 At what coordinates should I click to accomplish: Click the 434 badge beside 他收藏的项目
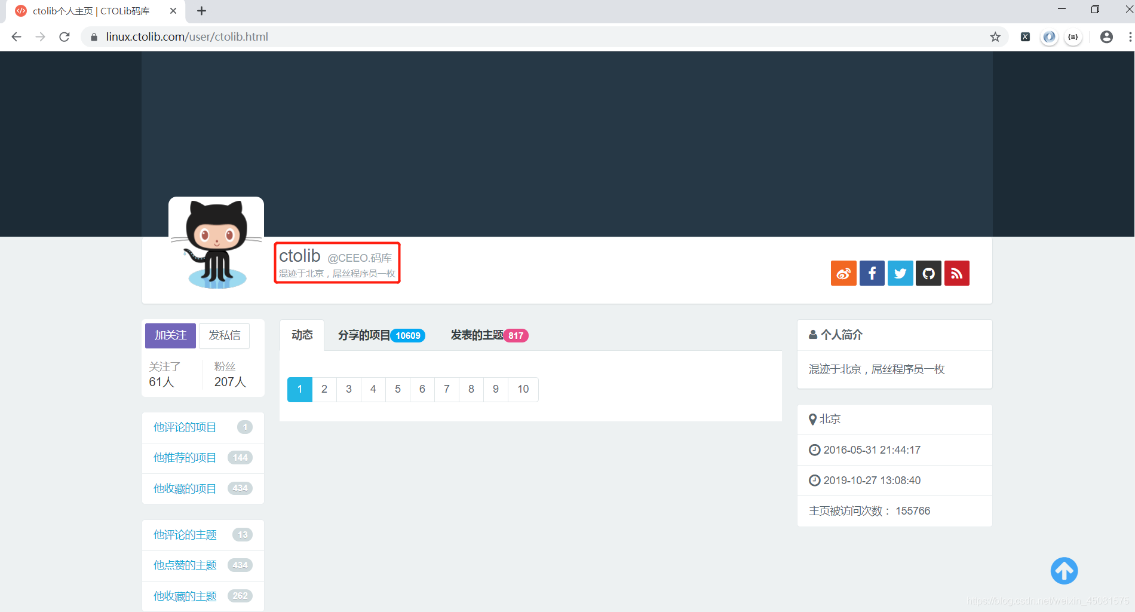coord(240,488)
